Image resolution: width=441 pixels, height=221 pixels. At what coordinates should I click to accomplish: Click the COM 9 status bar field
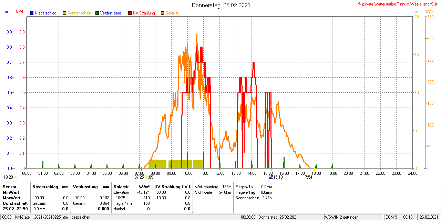pyautogui.click(x=391, y=217)
